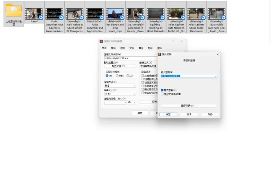Tick the 添加恢复记录 checkbox
The height and width of the screenshot is (172, 271).
pyautogui.click(x=143, y=86)
